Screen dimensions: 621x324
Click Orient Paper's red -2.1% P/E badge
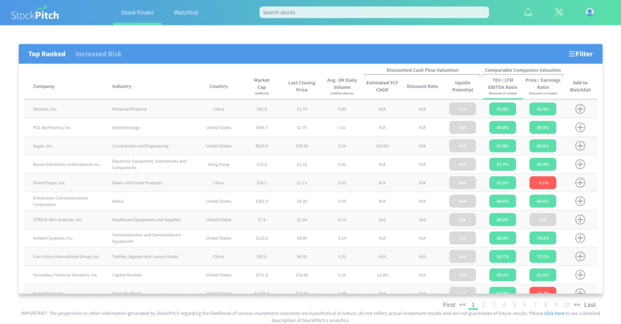click(543, 183)
